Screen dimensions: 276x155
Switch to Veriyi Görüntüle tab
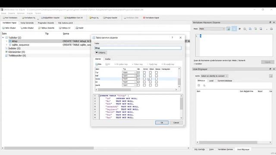27,23
